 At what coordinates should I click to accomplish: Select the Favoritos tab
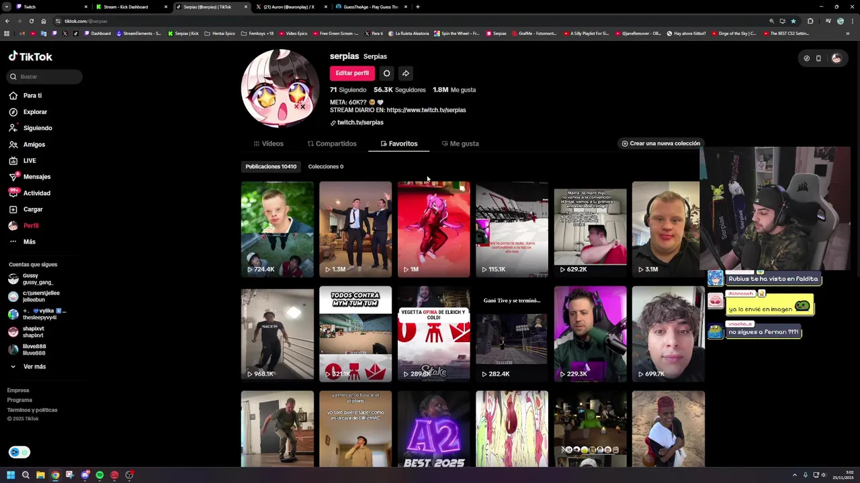(x=399, y=144)
